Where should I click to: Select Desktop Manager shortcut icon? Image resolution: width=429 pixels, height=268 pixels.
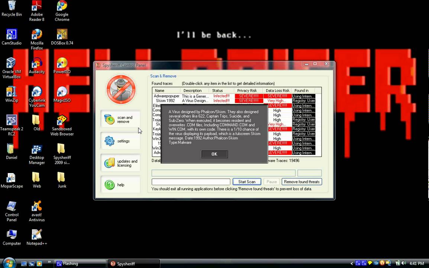(x=37, y=154)
